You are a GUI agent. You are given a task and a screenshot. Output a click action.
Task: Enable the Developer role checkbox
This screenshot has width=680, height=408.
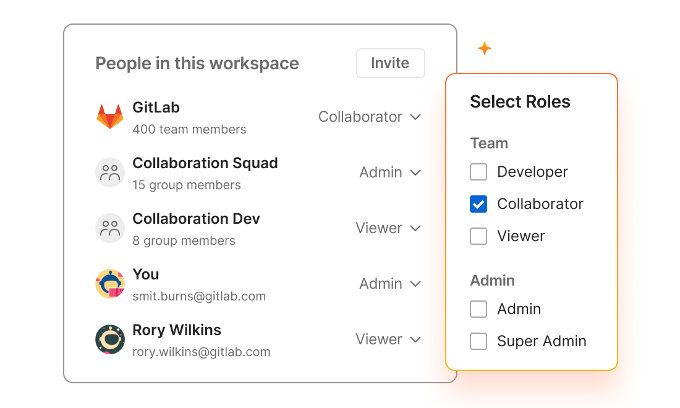[x=478, y=172]
